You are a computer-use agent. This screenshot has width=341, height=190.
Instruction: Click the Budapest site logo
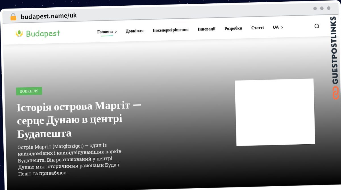pyautogui.click(x=38, y=34)
